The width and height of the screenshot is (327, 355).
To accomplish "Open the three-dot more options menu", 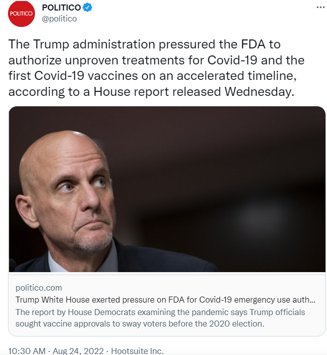I will click(x=321, y=8).
